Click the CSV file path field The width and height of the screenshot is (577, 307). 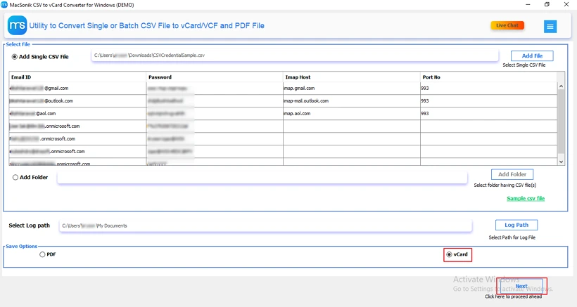point(295,55)
